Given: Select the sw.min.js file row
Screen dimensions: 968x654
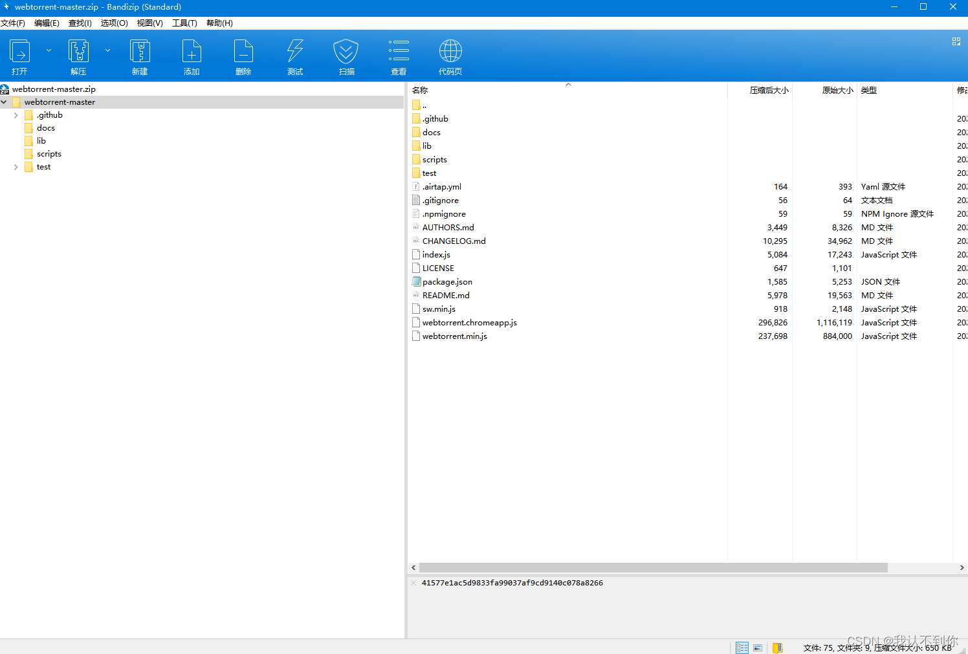Looking at the screenshot, I should [x=688, y=309].
